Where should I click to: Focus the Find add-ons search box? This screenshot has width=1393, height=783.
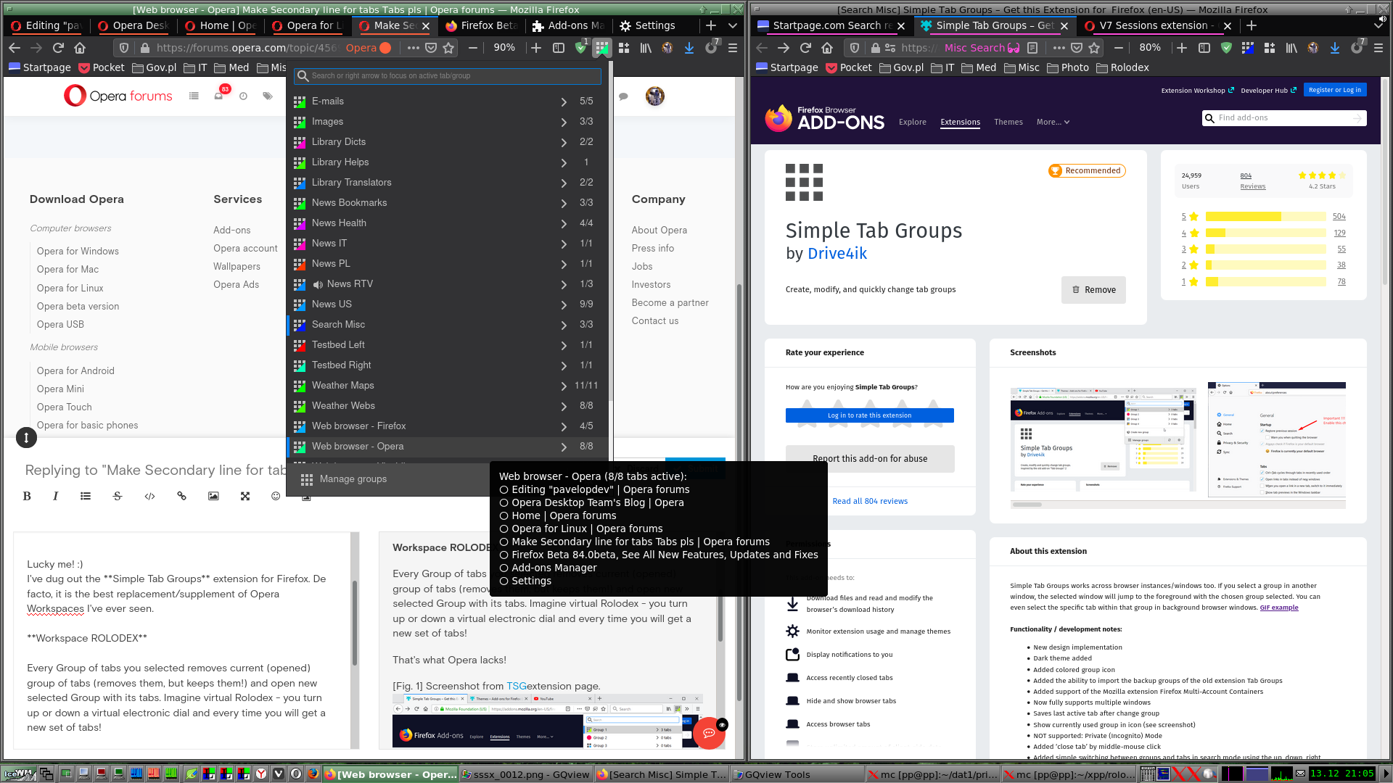click(x=1284, y=118)
